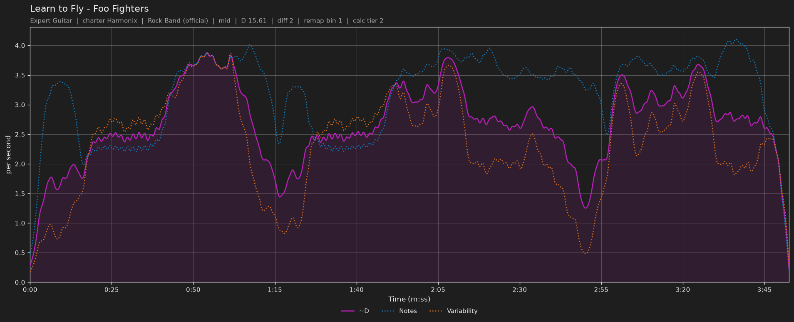The height and width of the screenshot is (322, 794).
Task: Click the chart title "Learn to Fly - Foo Fighters"
Action: coord(89,9)
